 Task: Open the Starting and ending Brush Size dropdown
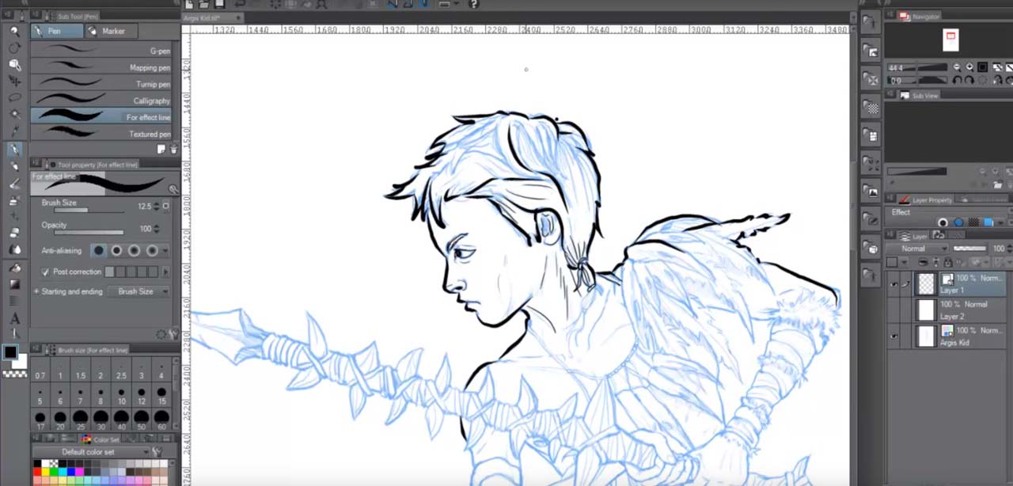point(142,291)
